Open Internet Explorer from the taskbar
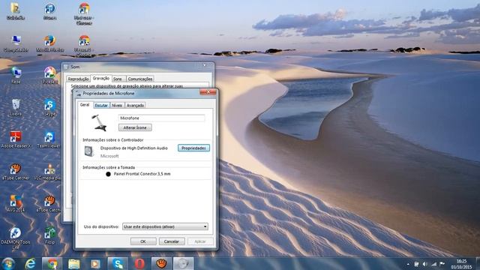 [x=30, y=263]
